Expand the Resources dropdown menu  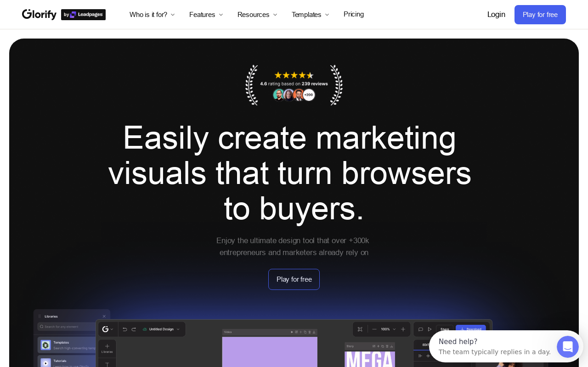tap(257, 15)
